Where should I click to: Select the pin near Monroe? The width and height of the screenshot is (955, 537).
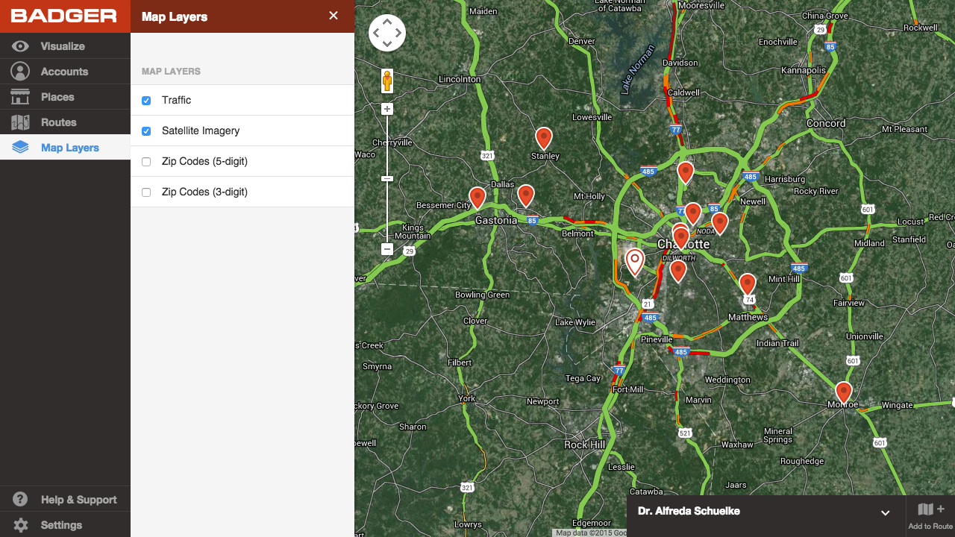coord(844,391)
